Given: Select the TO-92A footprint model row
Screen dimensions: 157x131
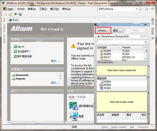Looking at the screenshot, I should pyautogui.click(x=122, y=88).
